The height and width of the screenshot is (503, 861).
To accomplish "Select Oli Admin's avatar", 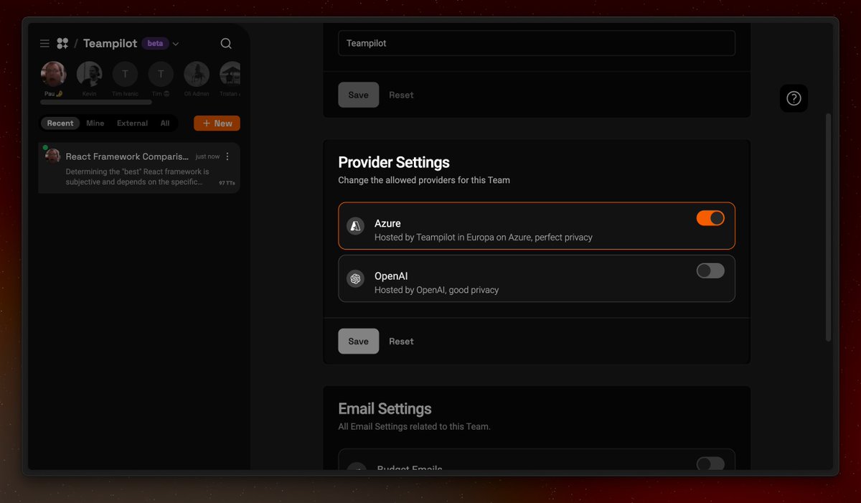I will 197,74.
